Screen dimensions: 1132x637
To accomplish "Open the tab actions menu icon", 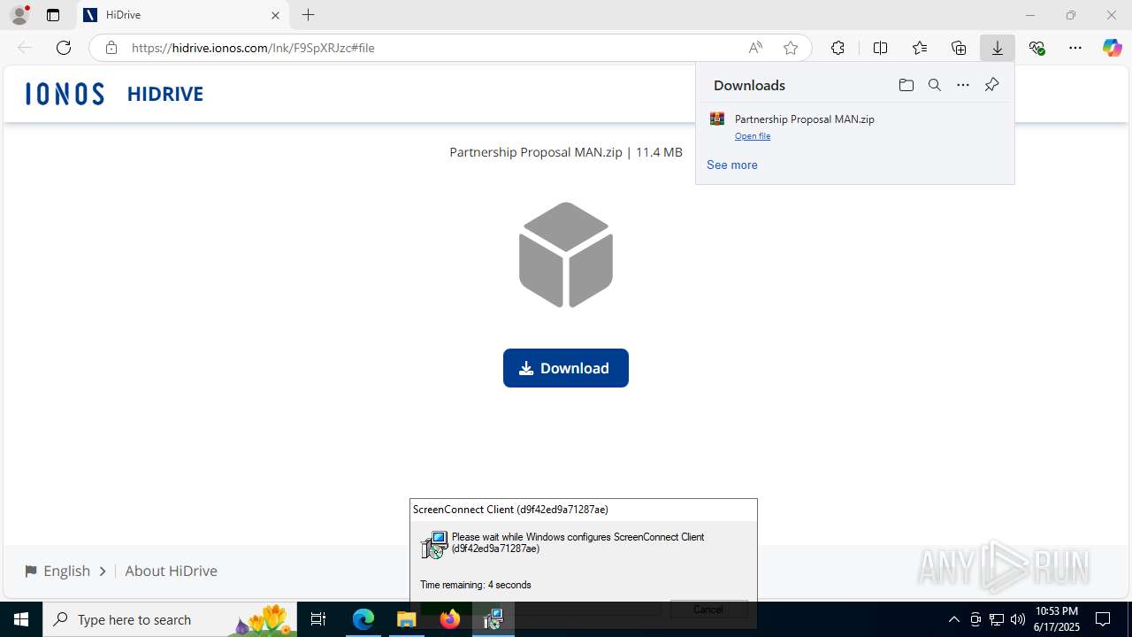I will click(x=53, y=15).
